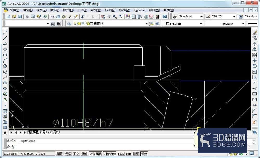Toggle 捕捉 snap mode in status bar
260x158 pixels.
pos(60,154)
